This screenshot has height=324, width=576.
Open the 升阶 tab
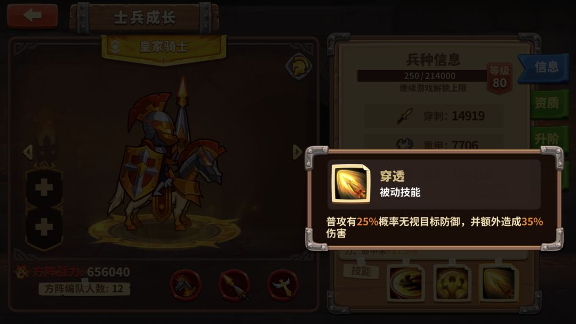548,140
